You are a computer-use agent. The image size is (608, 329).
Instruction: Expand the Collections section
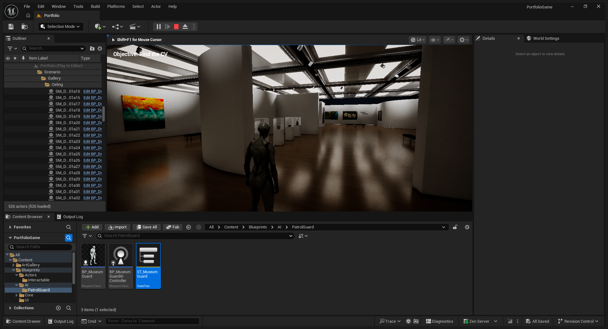point(10,308)
